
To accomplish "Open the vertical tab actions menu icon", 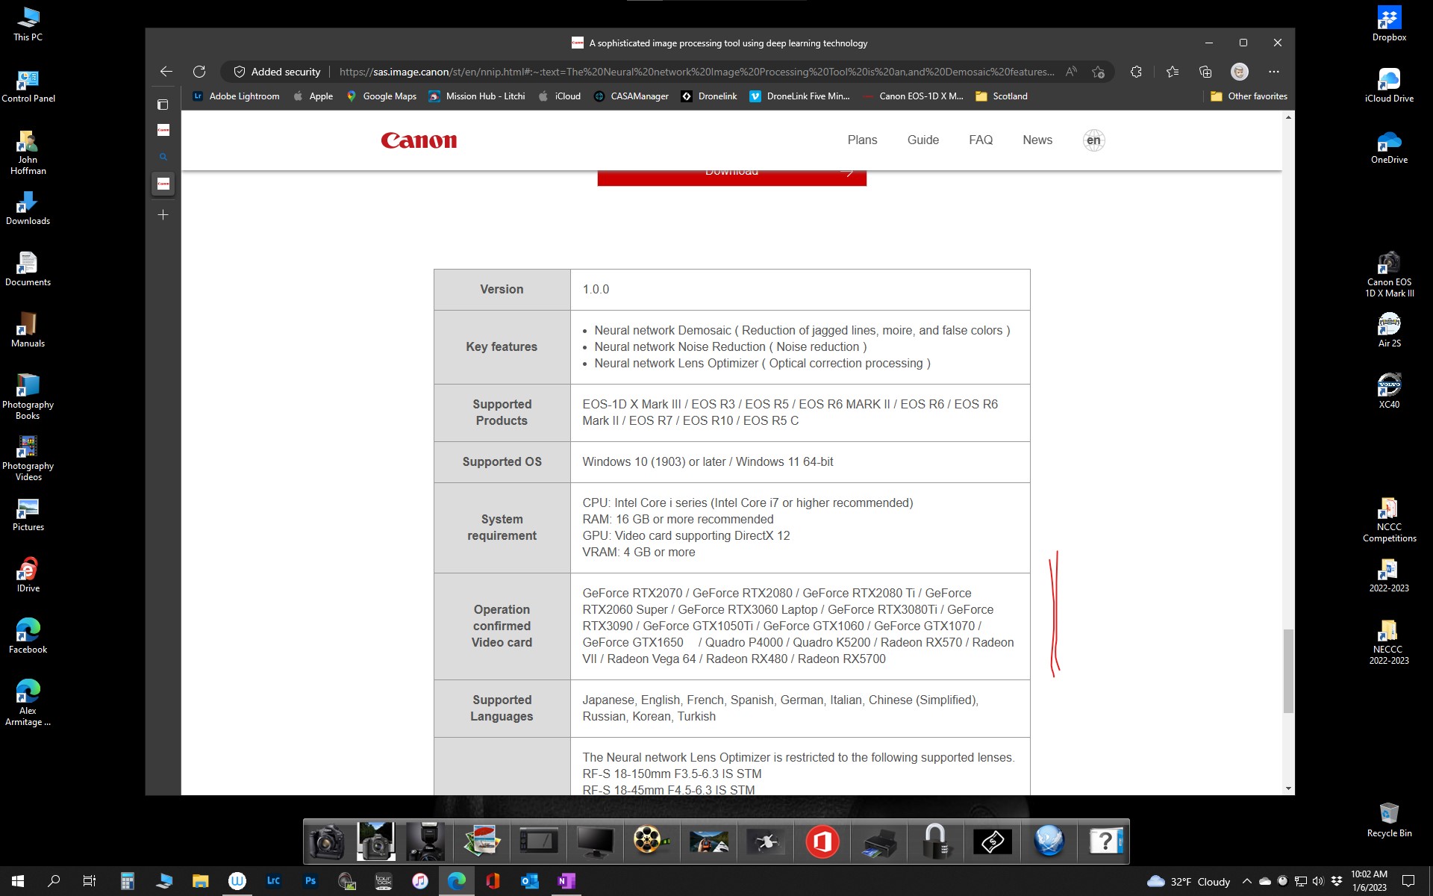I will point(163,105).
